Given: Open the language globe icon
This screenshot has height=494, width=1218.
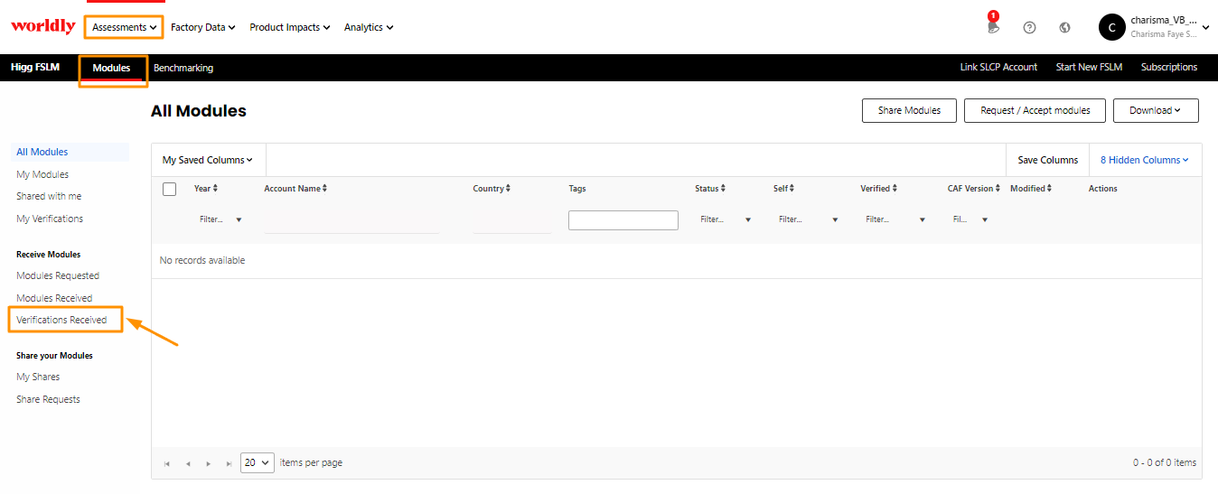Looking at the screenshot, I should pos(1064,27).
